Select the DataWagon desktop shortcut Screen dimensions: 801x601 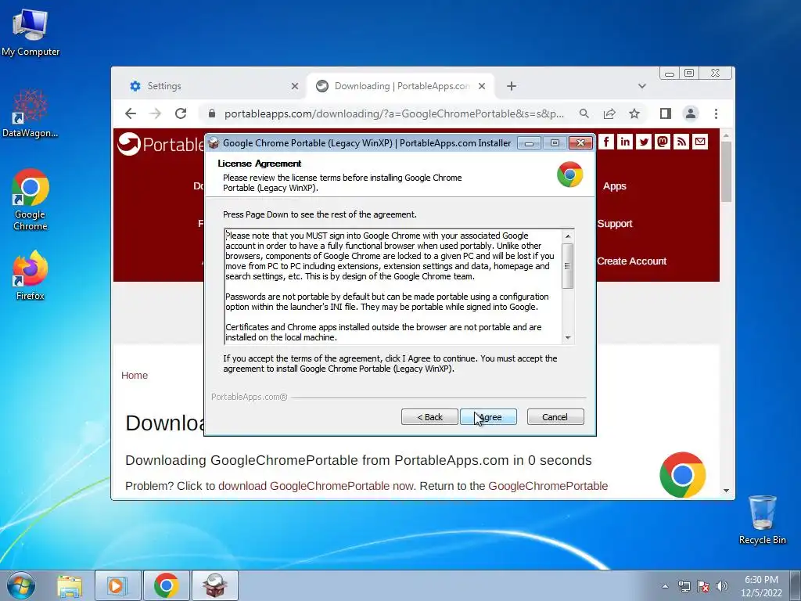tap(31, 113)
